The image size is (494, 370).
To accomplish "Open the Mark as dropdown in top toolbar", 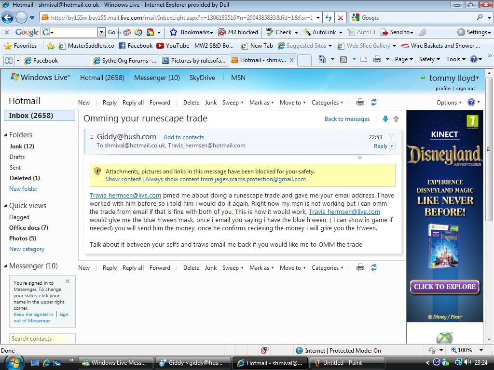I will pos(261,103).
